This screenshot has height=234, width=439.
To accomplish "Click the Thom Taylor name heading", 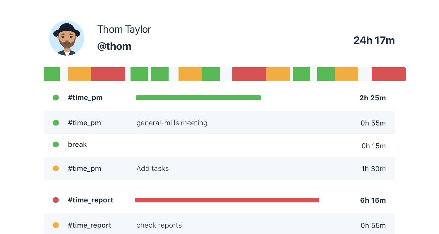I will click(x=124, y=29).
